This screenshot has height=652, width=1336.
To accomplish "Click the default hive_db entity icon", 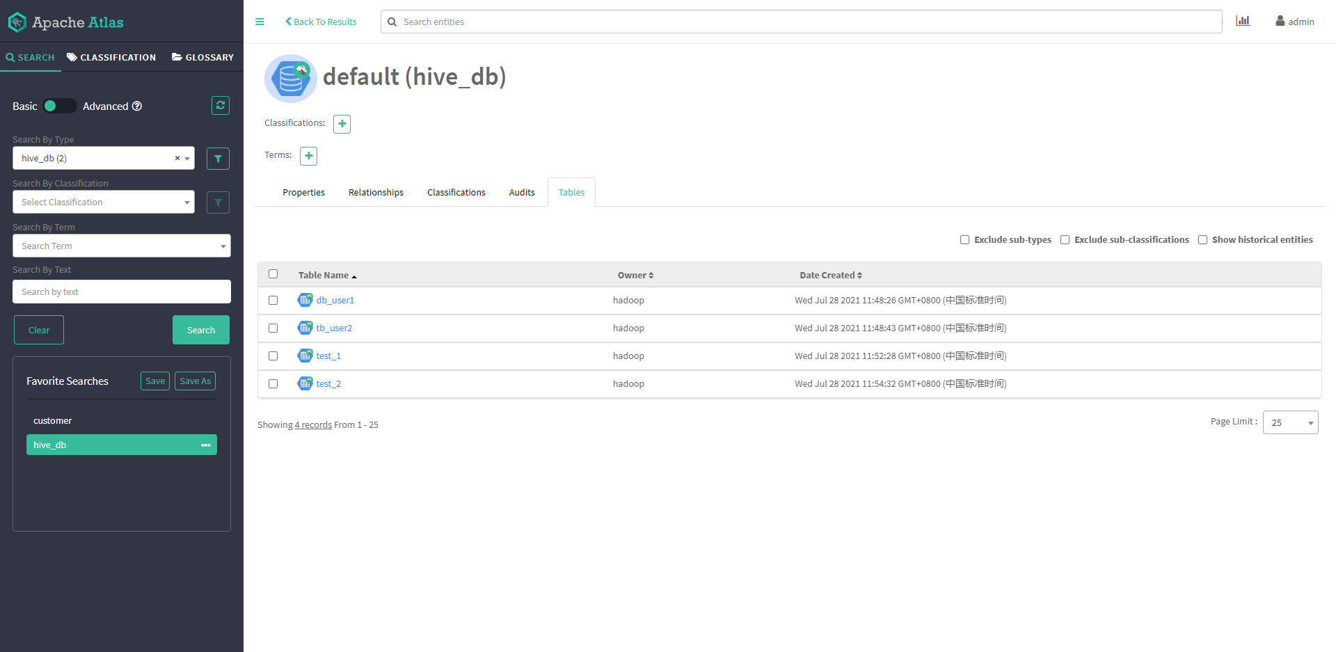I will tap(291, 79).
